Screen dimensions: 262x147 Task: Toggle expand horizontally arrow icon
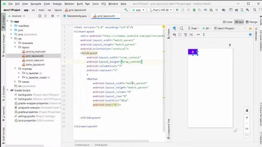coord(198,34)
